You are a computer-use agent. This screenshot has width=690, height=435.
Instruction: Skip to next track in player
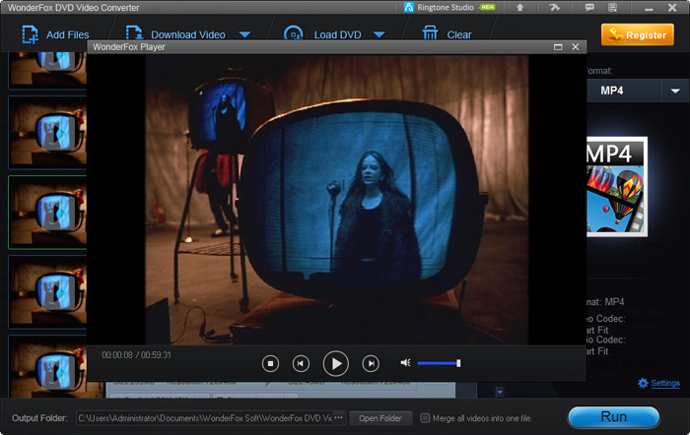click(371, 363)
